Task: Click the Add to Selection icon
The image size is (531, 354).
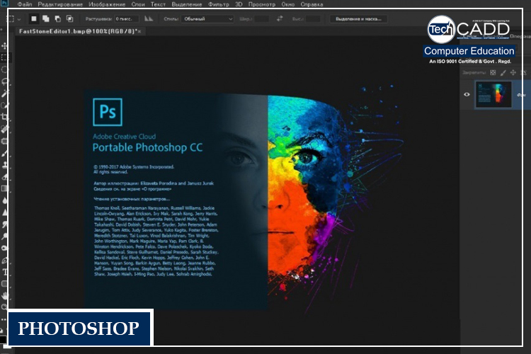Action: pos(45,18)
